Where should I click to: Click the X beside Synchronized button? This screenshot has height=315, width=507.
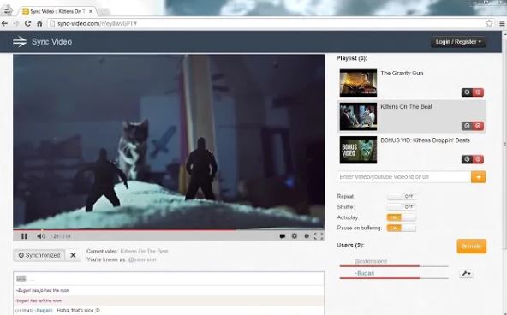pos(73,255)
